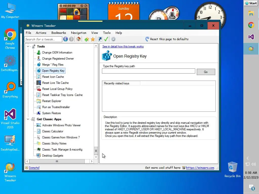Open the Actions menu
This screenshot has height=194, width=259.
[41, 33]
